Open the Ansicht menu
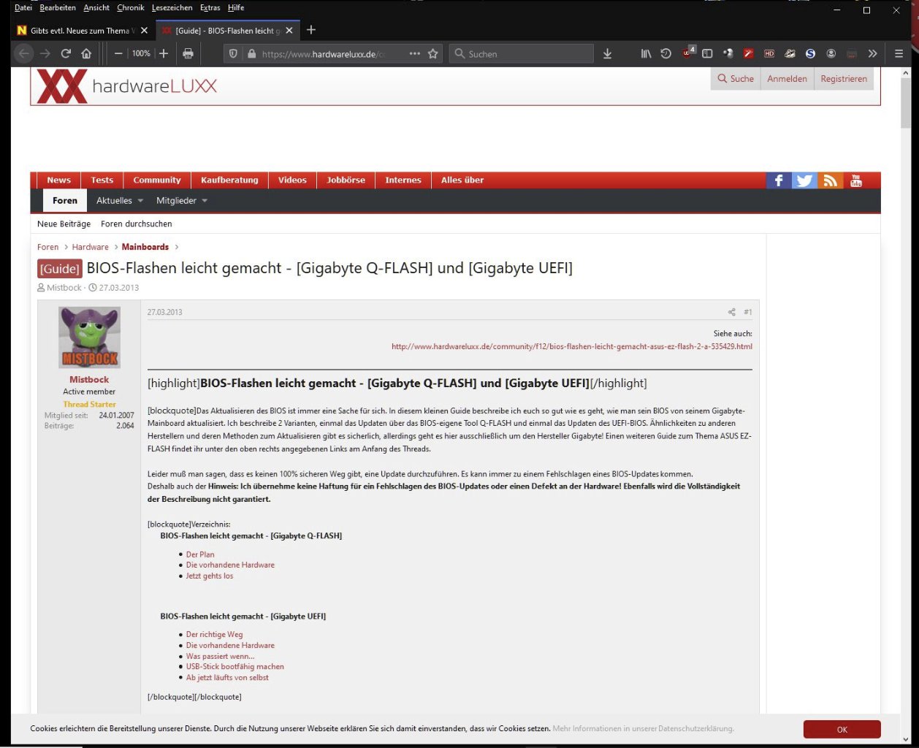 click(96, 7)
